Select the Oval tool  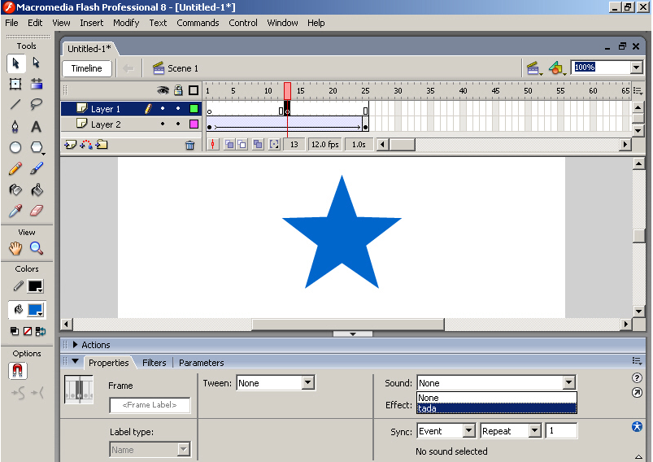pyautogui.click(x=15, y=147)
